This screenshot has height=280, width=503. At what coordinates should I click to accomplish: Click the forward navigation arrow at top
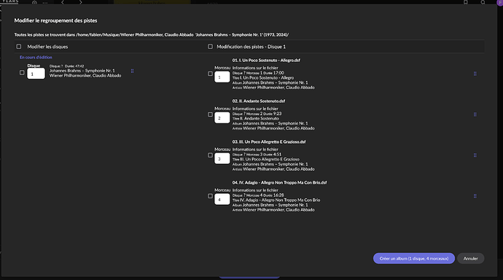click(80, 2)
